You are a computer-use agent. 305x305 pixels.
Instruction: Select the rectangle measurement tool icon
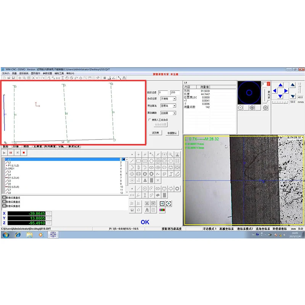click(139, 161)
